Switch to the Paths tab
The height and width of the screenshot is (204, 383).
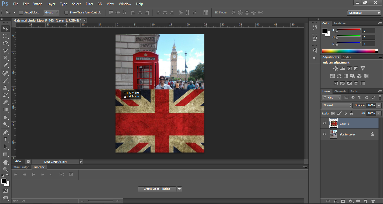tap(354, 92)
